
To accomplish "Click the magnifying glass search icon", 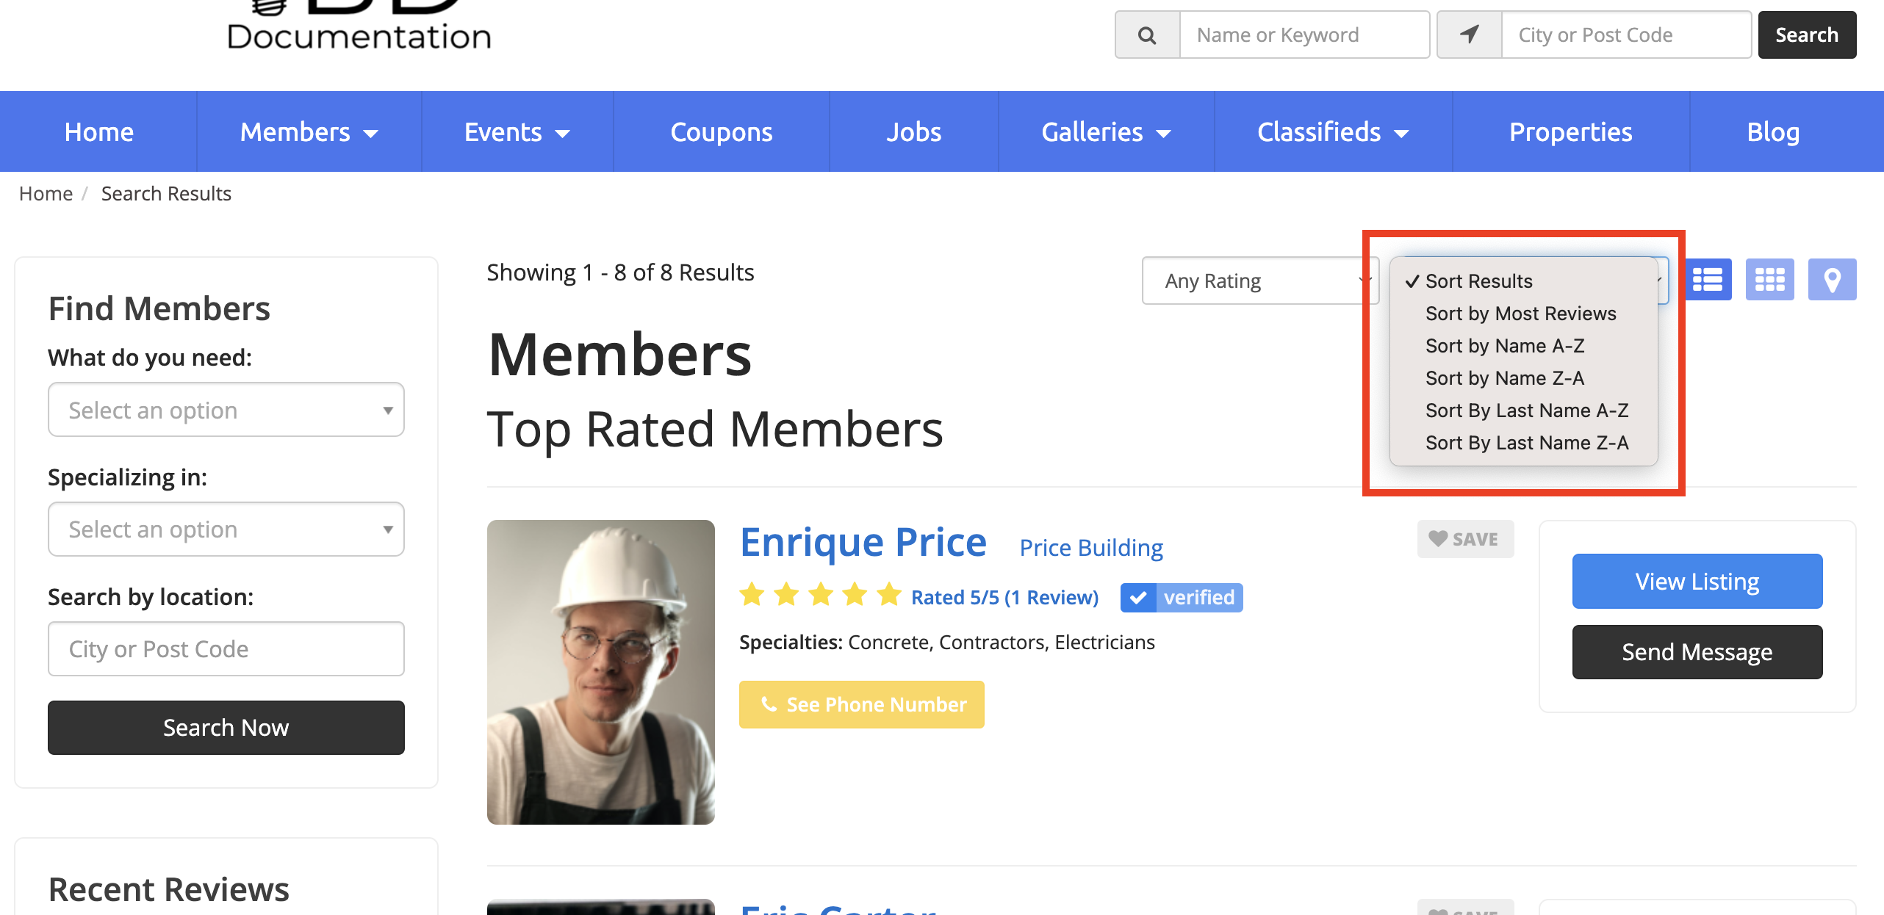I will 1147,35.
